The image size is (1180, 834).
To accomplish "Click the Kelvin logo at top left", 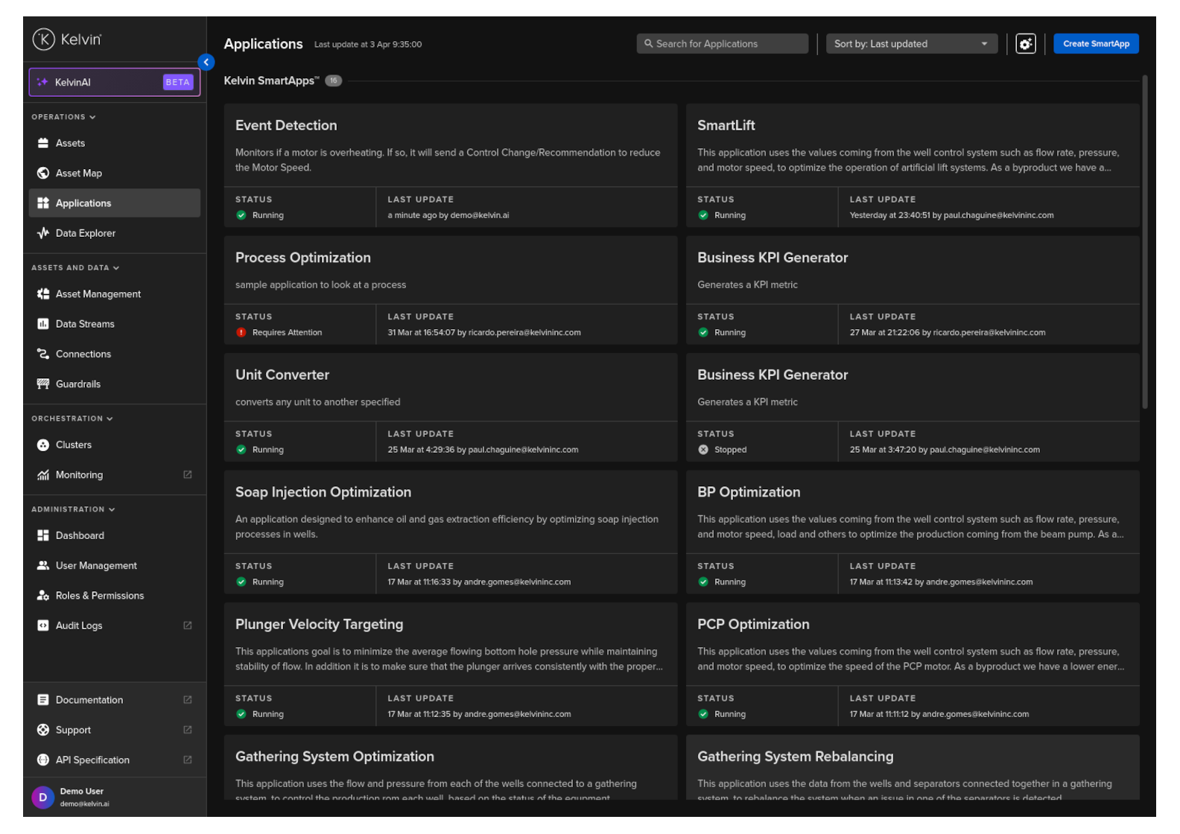I will (x=67, y=39).
